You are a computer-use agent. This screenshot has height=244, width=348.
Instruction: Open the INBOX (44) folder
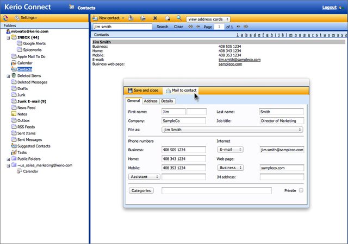pos(28,37)
